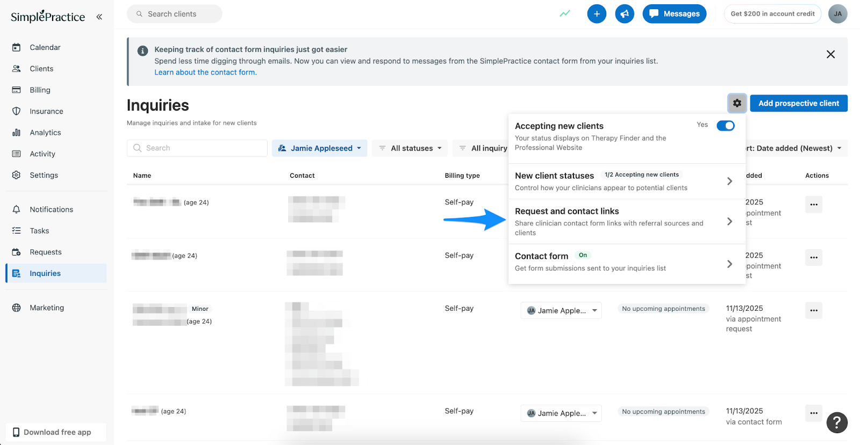Click Get $200 in account credit

tap(772, 14)
